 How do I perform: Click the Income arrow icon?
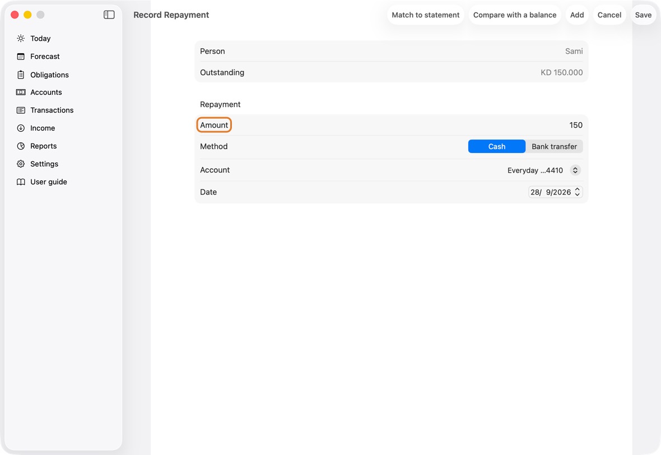pyautogui.click(x=21, y=128)
